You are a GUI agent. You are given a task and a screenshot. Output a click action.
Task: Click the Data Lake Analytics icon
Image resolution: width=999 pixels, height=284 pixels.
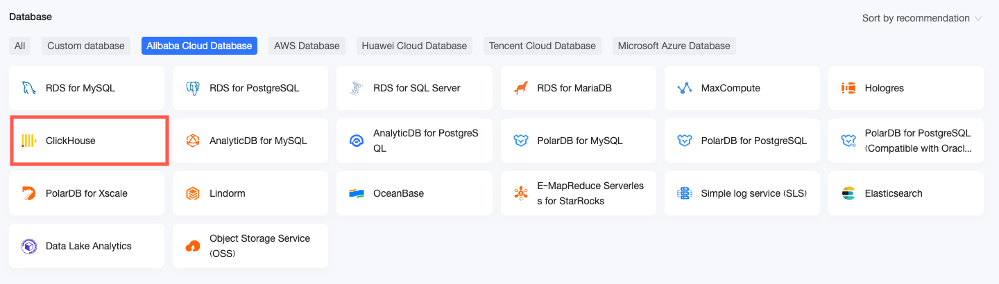[x=28, y=246]
